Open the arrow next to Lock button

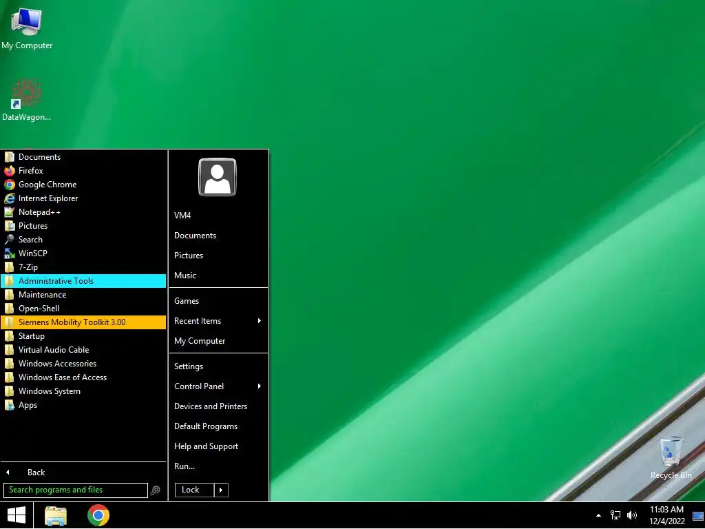[x=221, y=490]
